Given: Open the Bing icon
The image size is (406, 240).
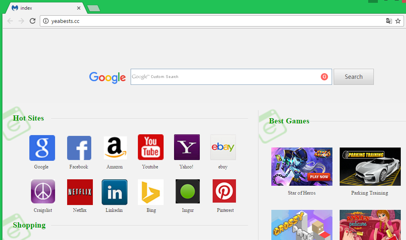Looking at the screenshot, I should [x=151, y=192].
